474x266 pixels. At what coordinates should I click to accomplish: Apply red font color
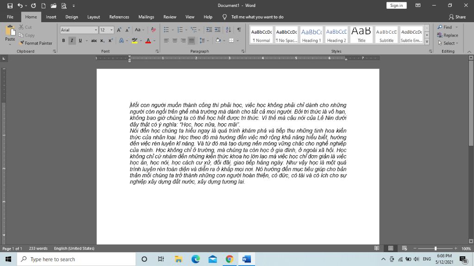(148, 41)
